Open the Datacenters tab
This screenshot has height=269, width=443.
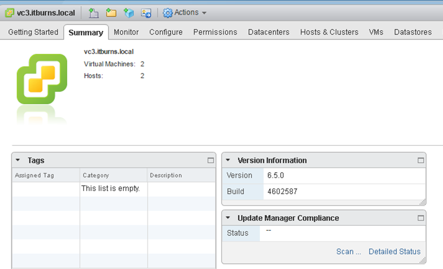268,32
